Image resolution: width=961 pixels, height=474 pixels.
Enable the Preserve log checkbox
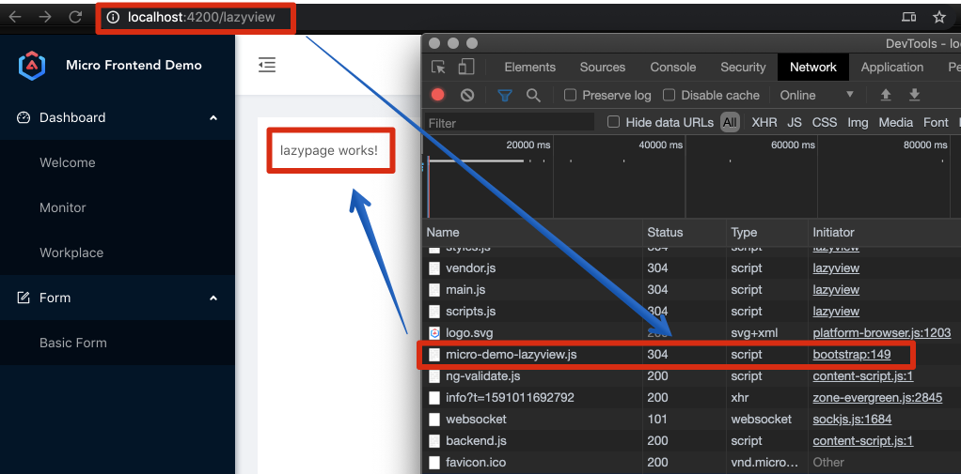[x=571, y=95]
